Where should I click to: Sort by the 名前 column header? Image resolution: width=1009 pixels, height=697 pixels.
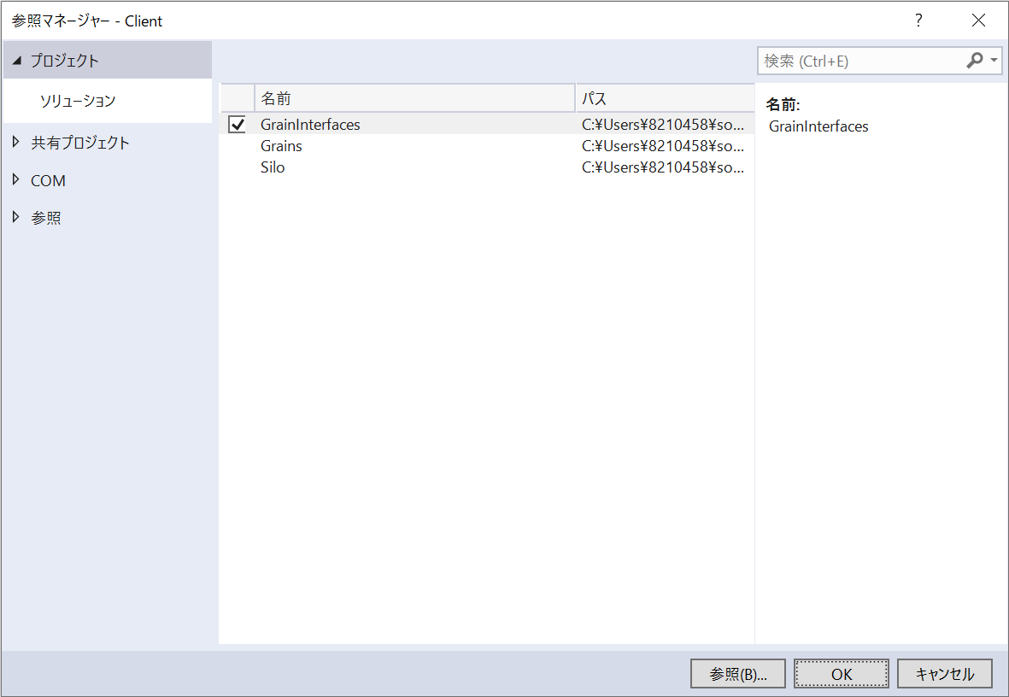point(415,98)
